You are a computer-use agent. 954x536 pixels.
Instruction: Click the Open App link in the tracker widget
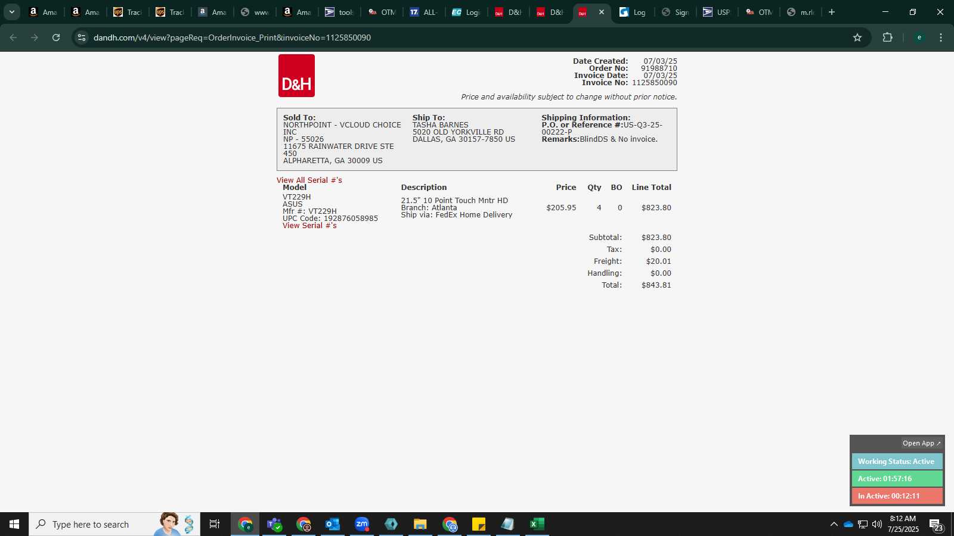tap(921, 443)
